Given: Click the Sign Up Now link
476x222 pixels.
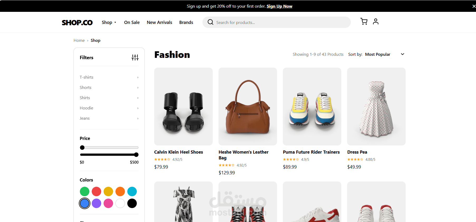Looking at the screenshot, I should pyautogui.click(x=279, y=6).
